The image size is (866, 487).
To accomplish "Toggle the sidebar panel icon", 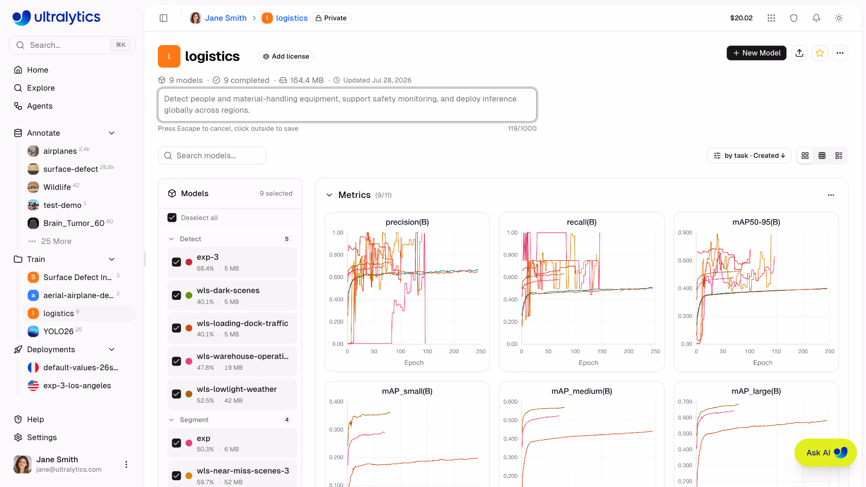I will coord(164,18).
